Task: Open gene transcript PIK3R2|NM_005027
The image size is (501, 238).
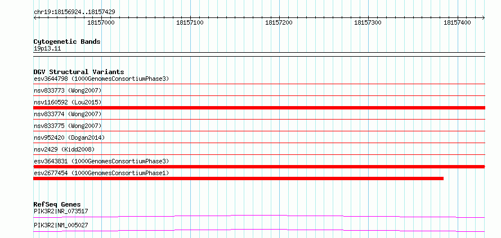Action: click(61, 225)
